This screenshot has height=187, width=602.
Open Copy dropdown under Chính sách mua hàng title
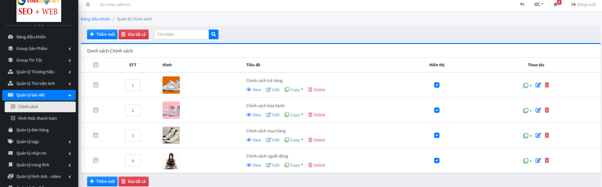pyautogui.click(x=294, y=140)
